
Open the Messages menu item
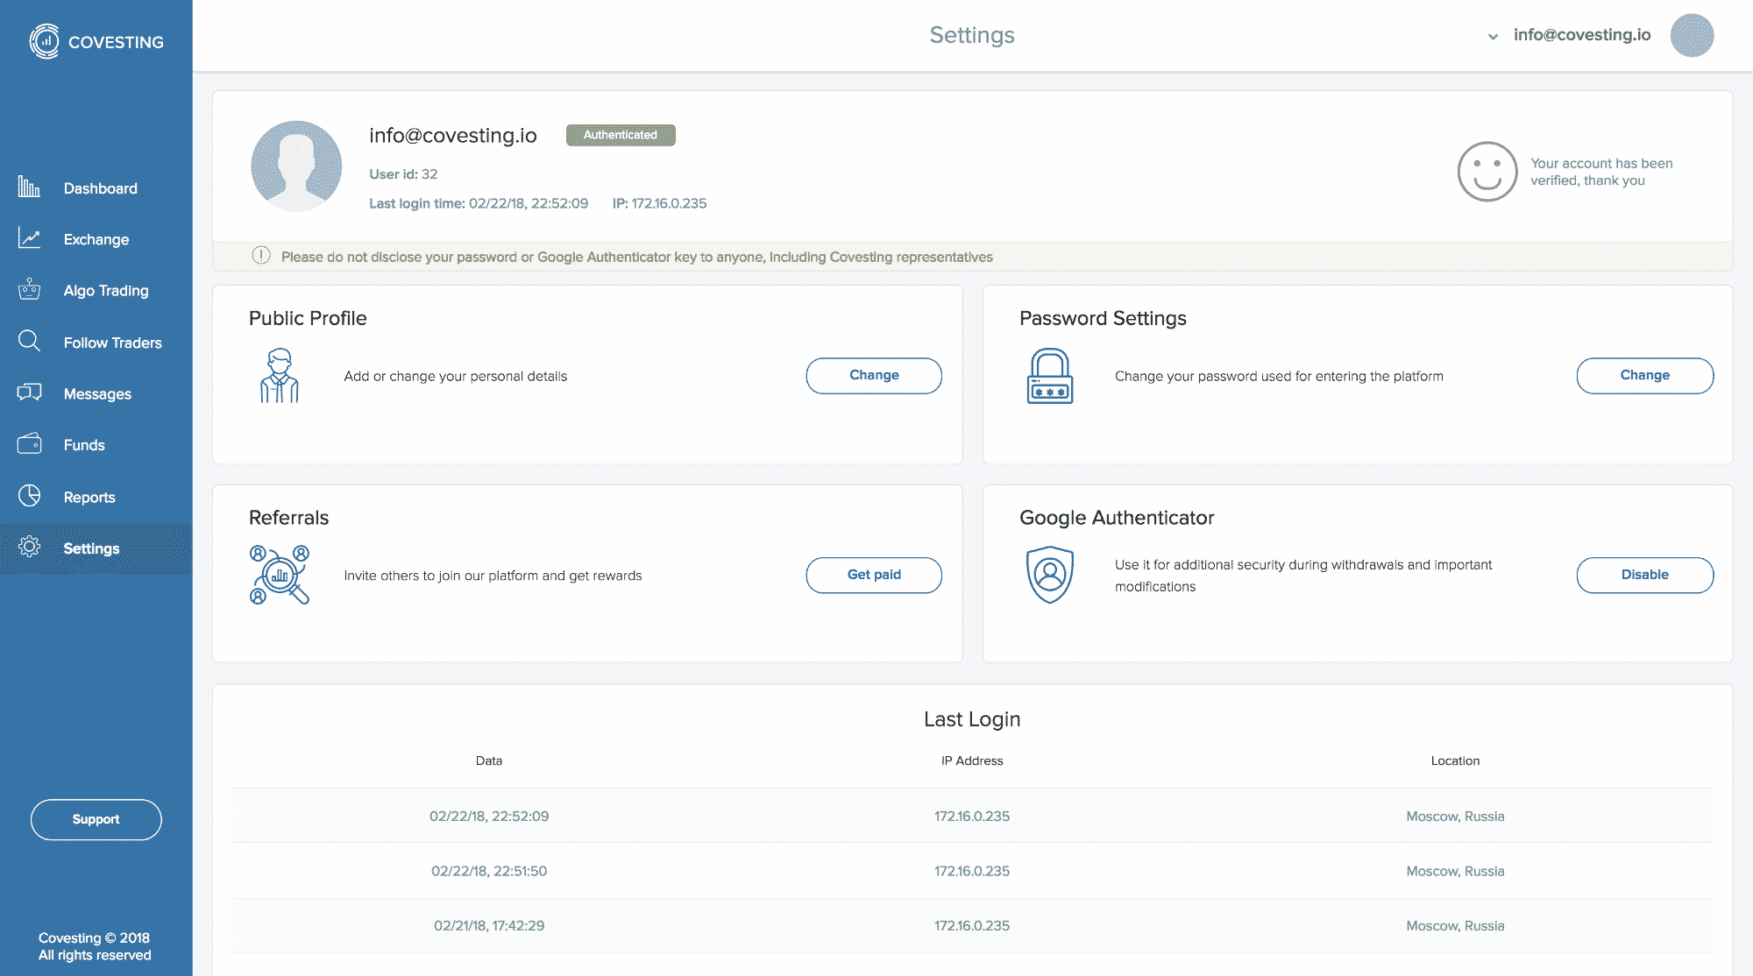(97, 394)
